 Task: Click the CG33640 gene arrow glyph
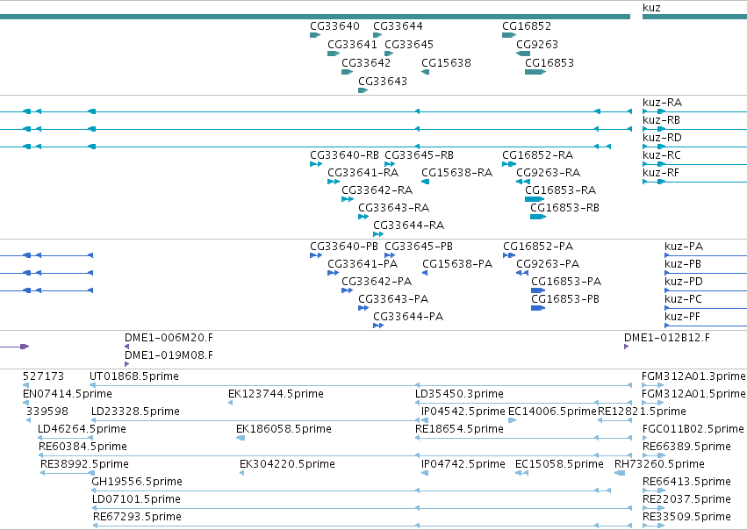click(315, 35)
